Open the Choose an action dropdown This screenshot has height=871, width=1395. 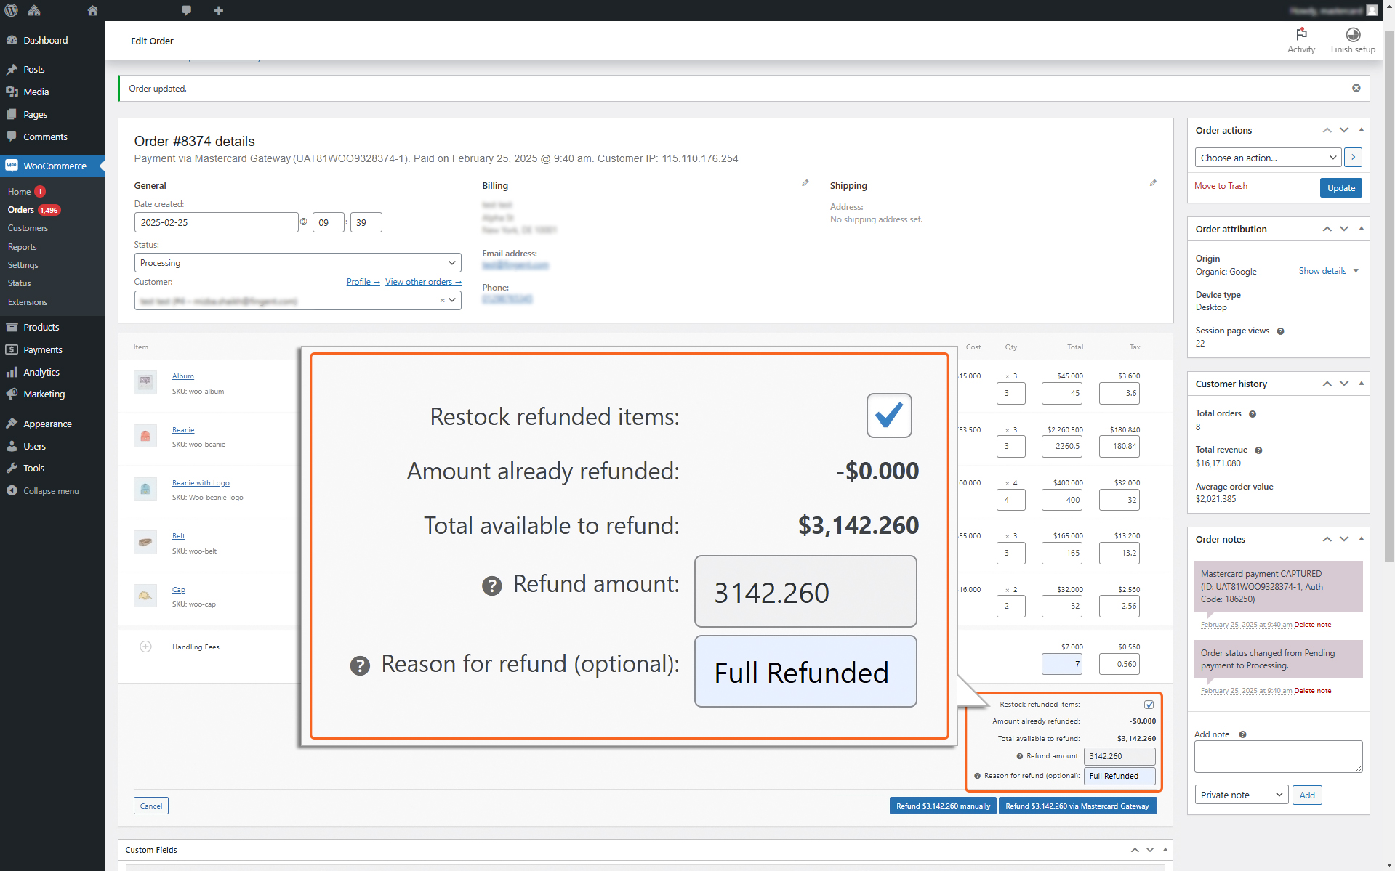(x=1268, y=158)
